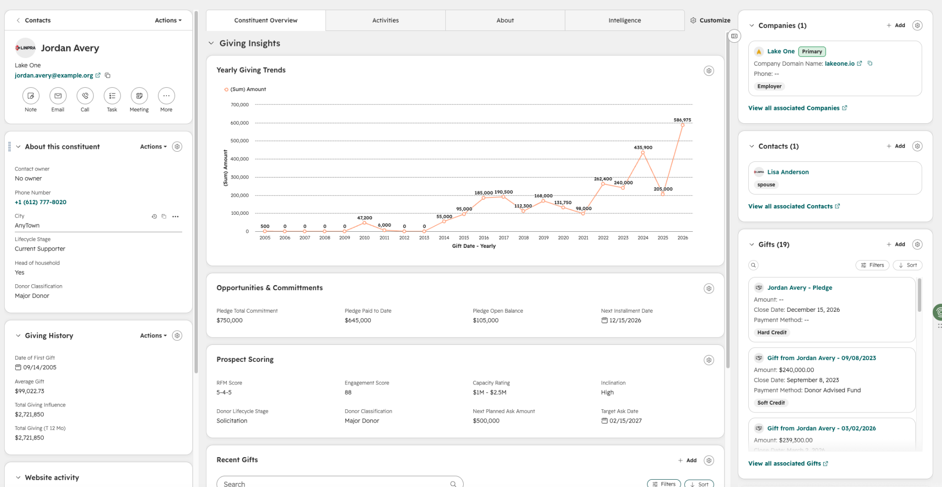Switch to the Activities tab

(x=385, y=20)
